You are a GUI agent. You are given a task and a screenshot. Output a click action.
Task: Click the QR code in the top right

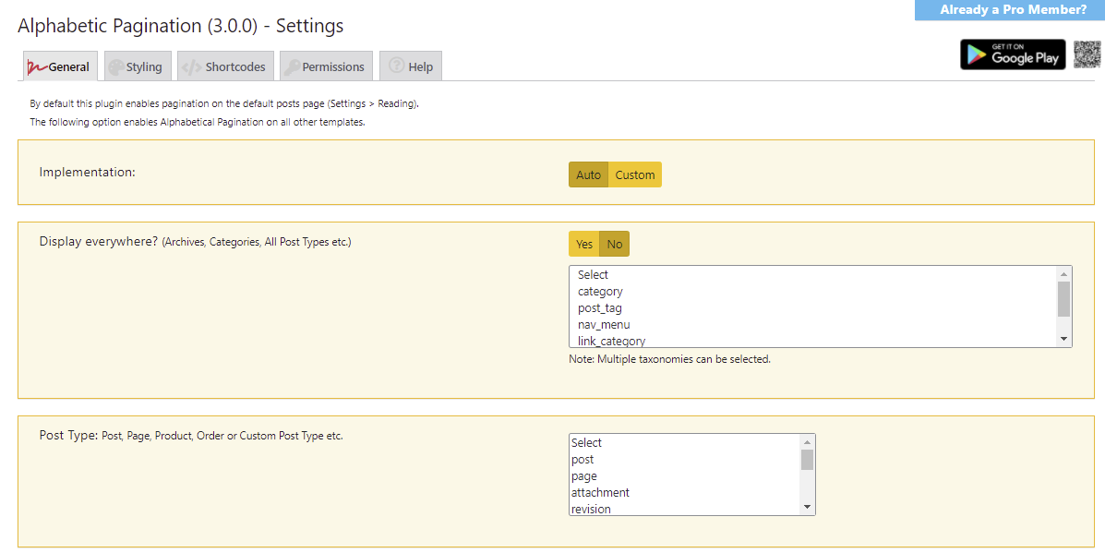click(x=1087, y=54)
